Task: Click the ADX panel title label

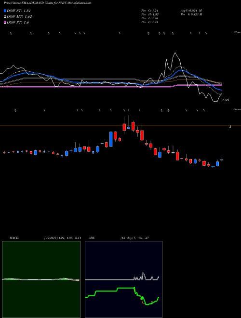Action: click(x=92, y=238)
